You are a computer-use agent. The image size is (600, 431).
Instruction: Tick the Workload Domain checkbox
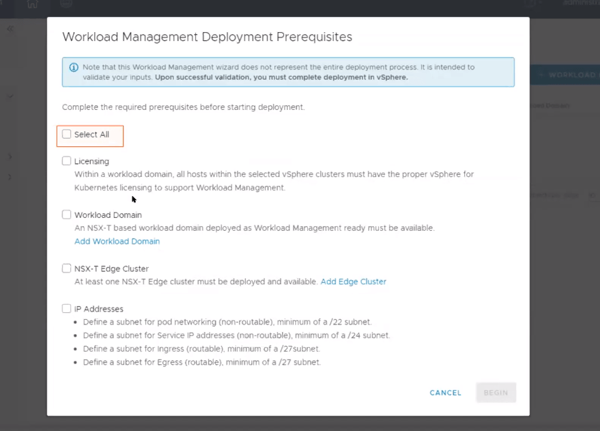tap(67, 214)
